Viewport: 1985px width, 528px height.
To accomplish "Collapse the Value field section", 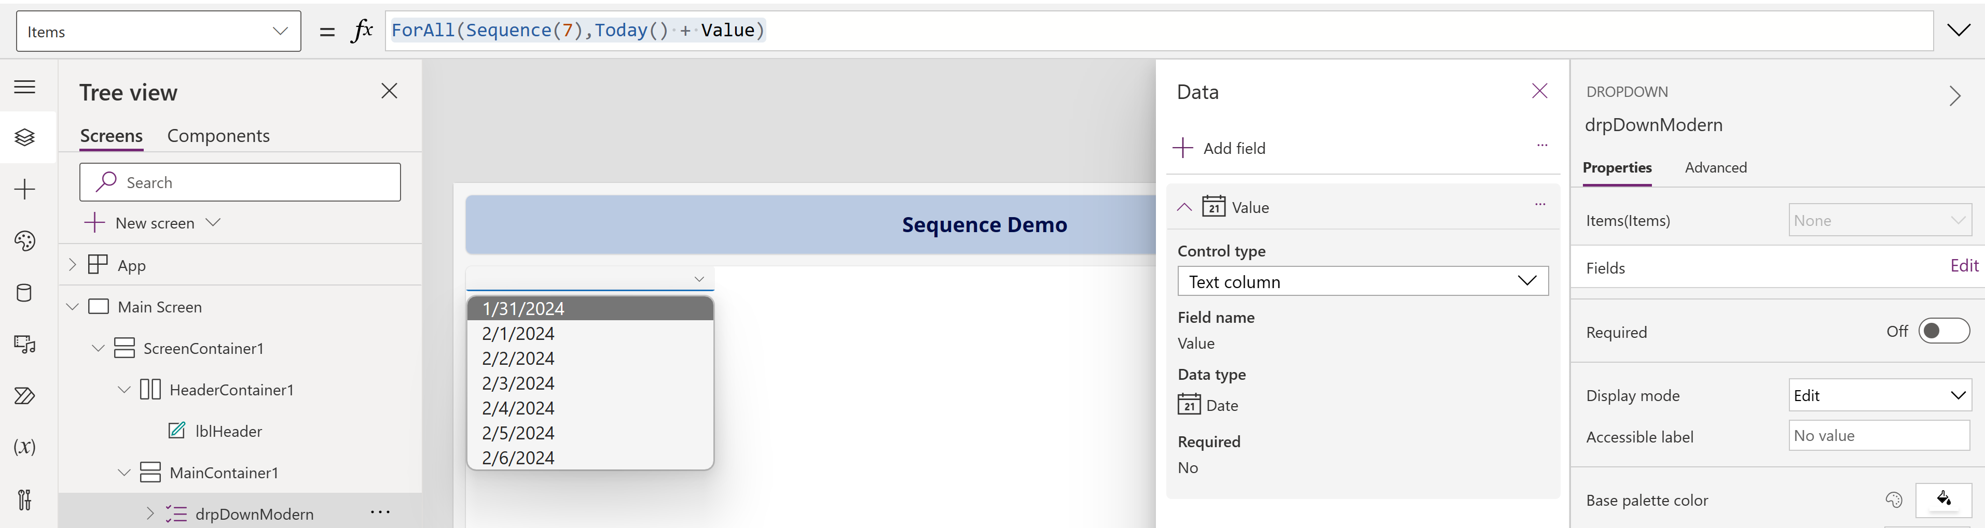I will [1184, 207].
